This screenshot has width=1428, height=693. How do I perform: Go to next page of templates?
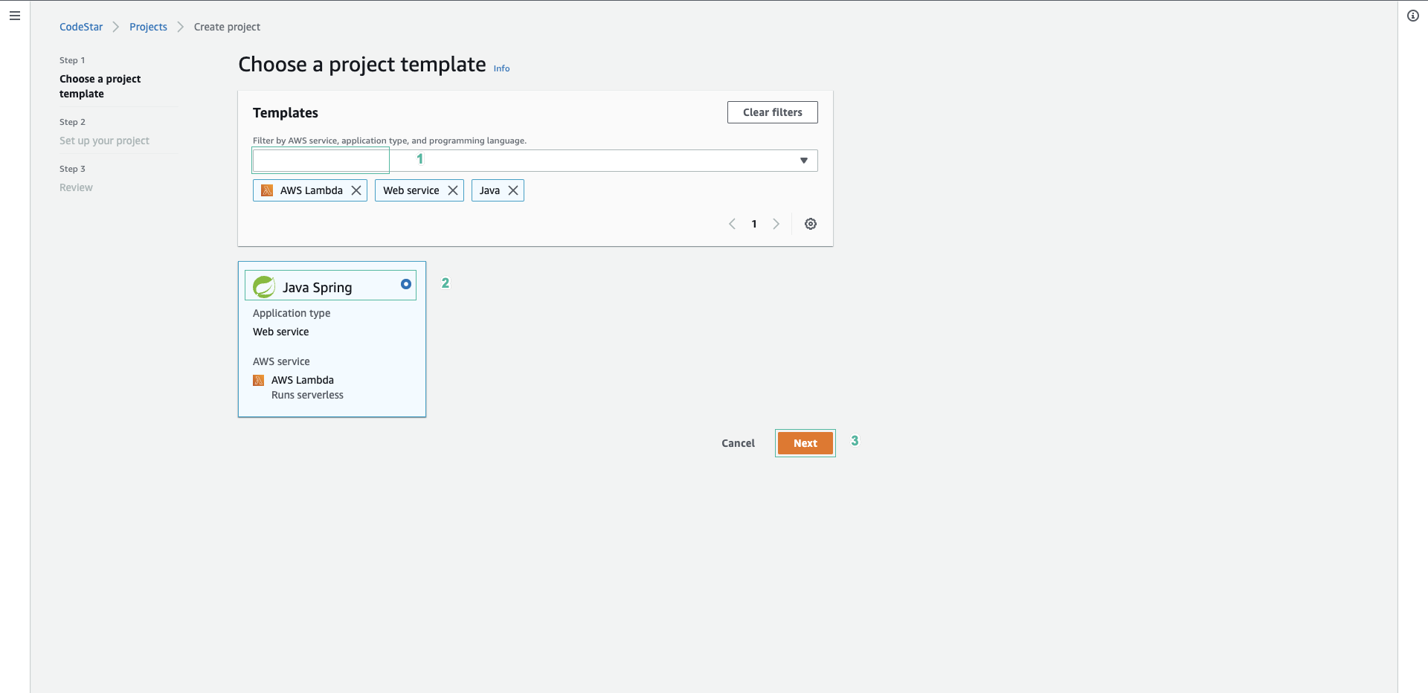776,224
